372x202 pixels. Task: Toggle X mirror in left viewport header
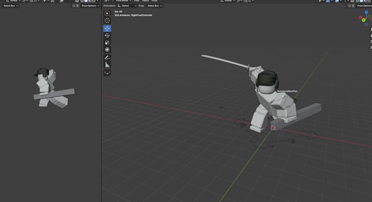78,5
